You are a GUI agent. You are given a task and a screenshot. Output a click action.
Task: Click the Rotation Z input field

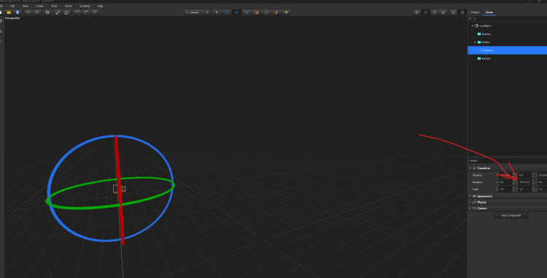click(x=543, y=182)
